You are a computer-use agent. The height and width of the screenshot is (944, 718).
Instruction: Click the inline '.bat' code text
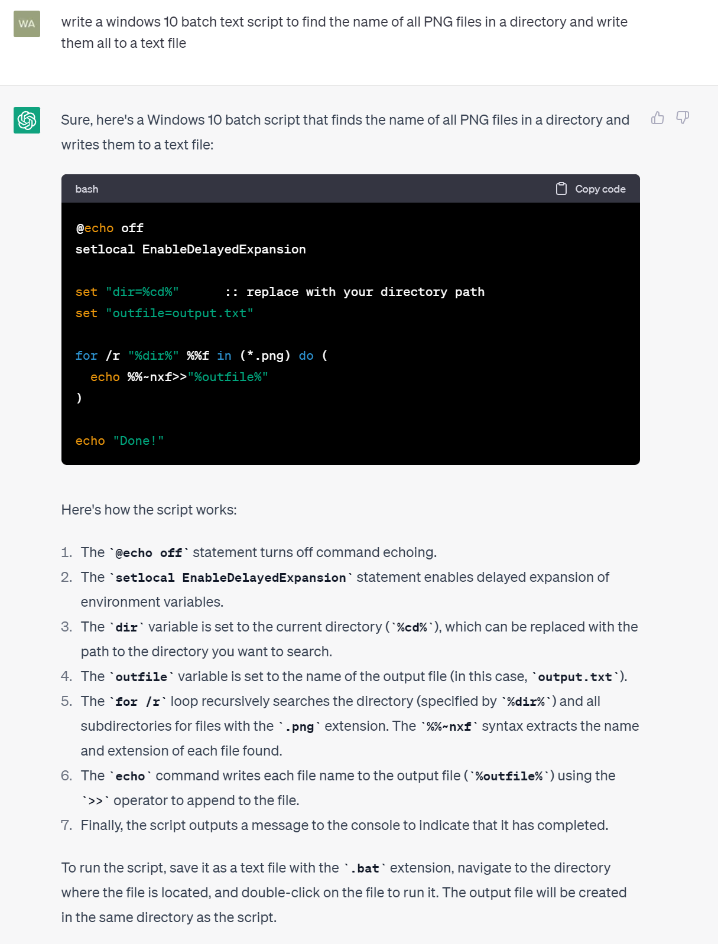tap(365, 868)
